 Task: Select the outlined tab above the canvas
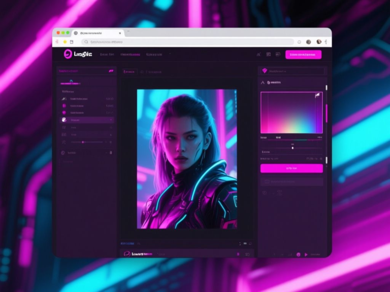[x=129, y=72]
